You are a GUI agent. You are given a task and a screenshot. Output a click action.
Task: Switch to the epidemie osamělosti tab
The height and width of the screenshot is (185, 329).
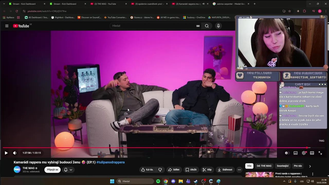(149, 4)
